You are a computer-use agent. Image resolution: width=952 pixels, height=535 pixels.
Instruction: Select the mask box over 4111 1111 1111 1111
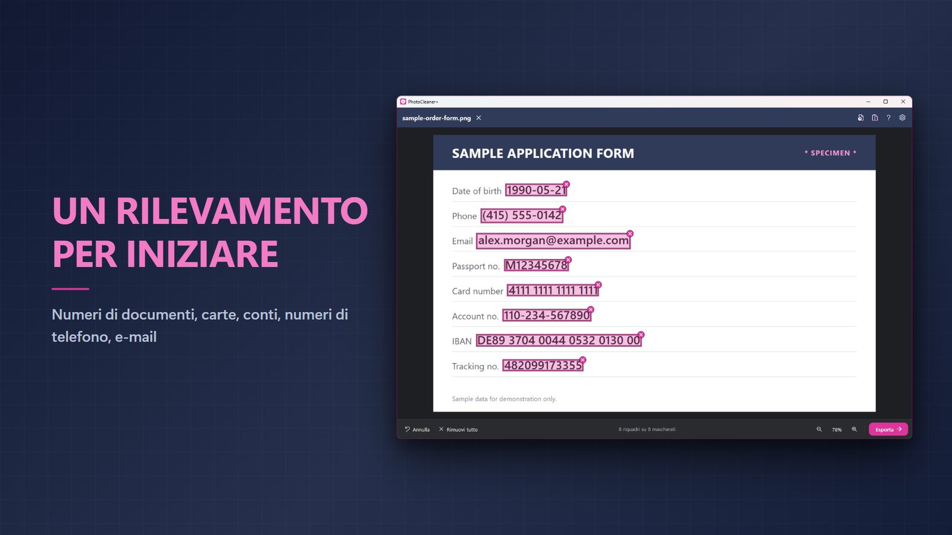coord(553,290)
